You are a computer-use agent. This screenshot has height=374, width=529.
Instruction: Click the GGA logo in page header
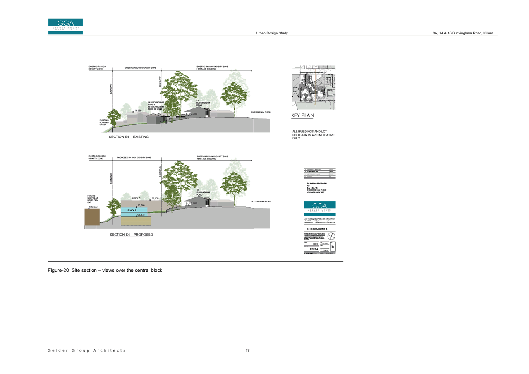[65, 26]
